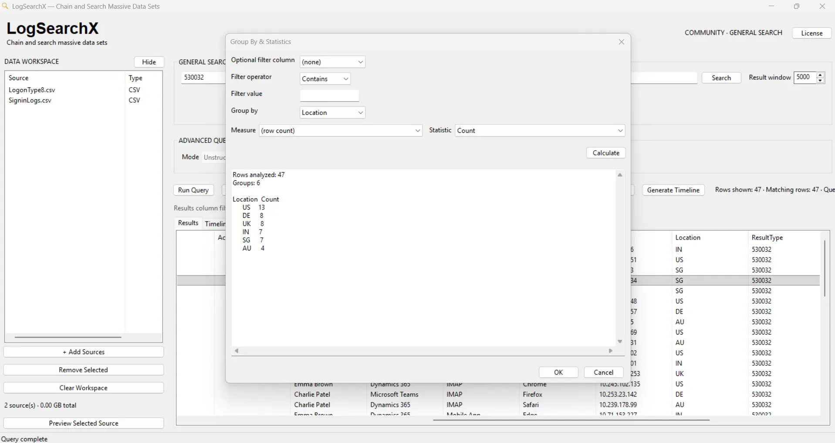Click the Remove Selected button
Screen dimensions: 835x443
[x=84, y=370]
